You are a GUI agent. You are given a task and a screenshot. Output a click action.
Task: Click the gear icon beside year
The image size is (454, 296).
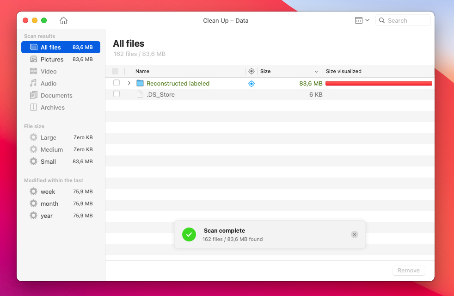click(x=34, y=216)
